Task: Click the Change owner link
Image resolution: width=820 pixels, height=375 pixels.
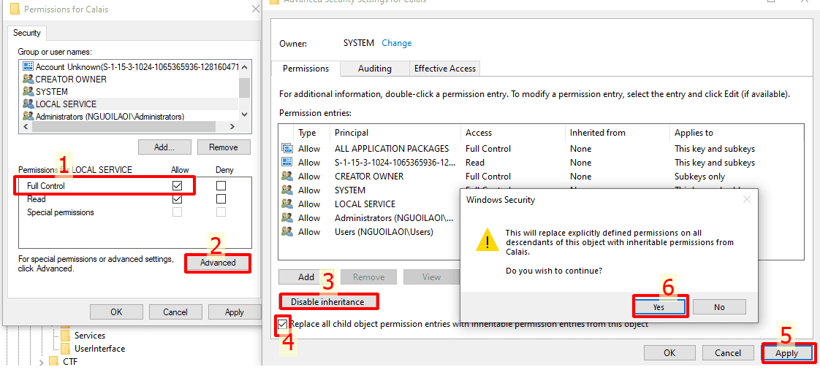Action: (396, 43)
